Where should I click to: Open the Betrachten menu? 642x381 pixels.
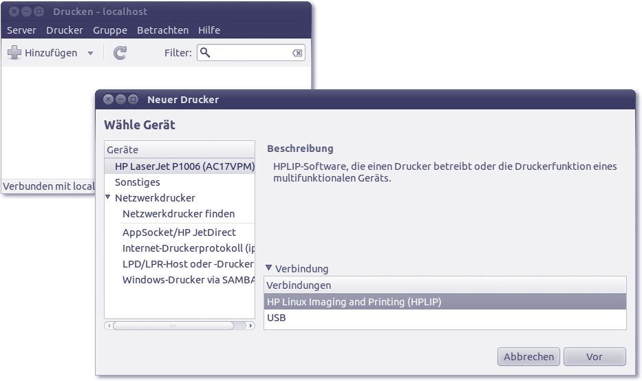[162, 30]
